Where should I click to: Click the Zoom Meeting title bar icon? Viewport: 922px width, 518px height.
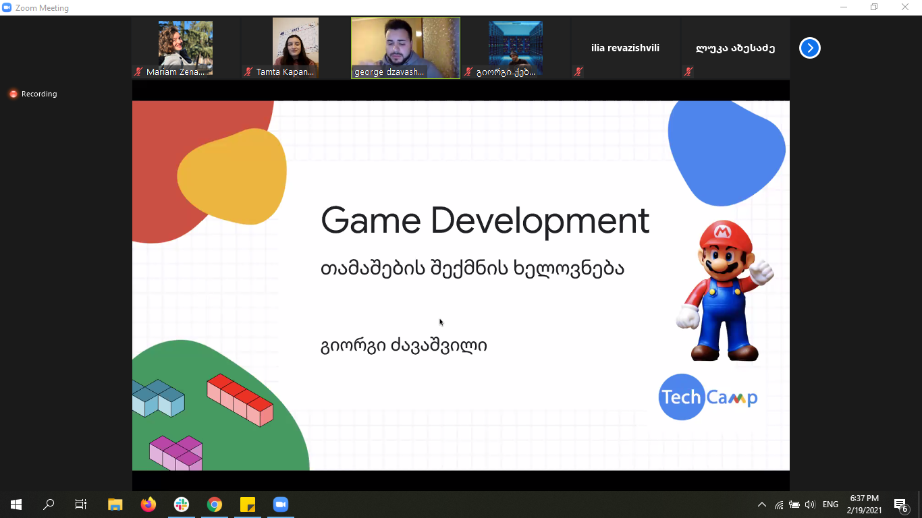(x=7, y=7)
